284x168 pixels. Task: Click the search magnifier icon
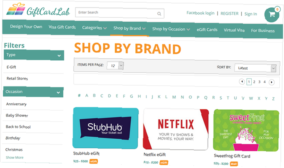[159, 14]
